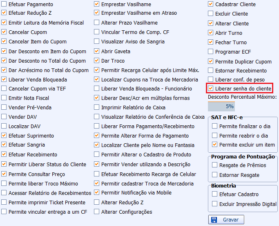
Task: Enable Efetuar Cadastro under Biometria
Action: [x=215, y=194]
